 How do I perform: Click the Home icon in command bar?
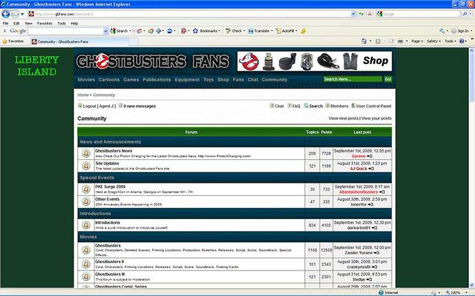coord(364,41)
